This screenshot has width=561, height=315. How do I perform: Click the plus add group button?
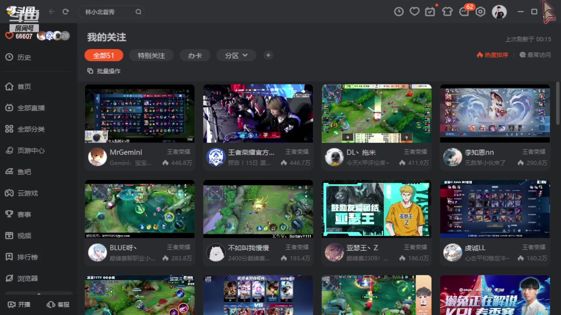(268, 55)
